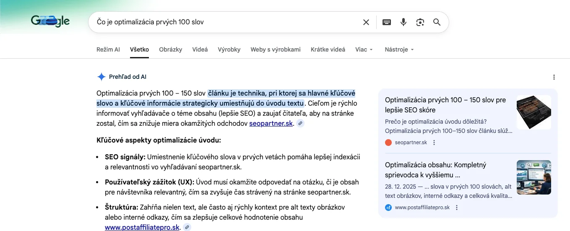
Task: Clear the search box with X icon
Action: [x=366, y=22]
